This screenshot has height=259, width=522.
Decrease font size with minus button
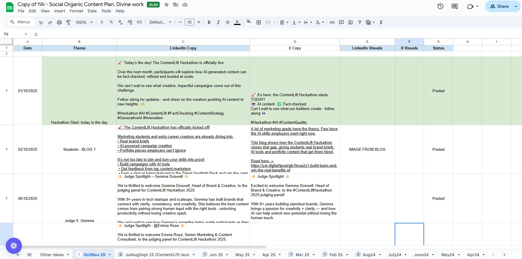[180, 22]
